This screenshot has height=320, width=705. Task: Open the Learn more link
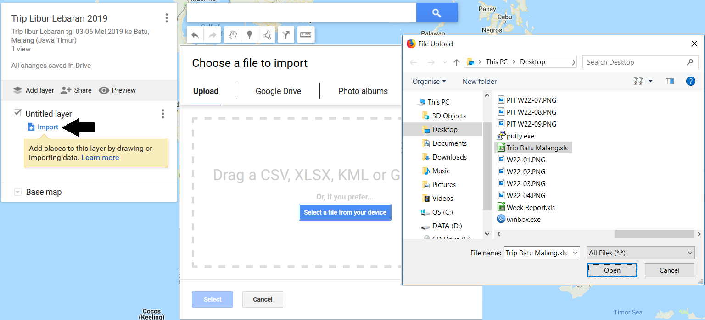100,158
